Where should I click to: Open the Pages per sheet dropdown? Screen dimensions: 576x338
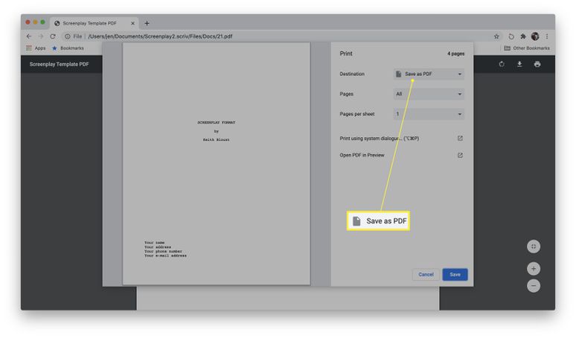pyautogui.click(x=429, y=114)
